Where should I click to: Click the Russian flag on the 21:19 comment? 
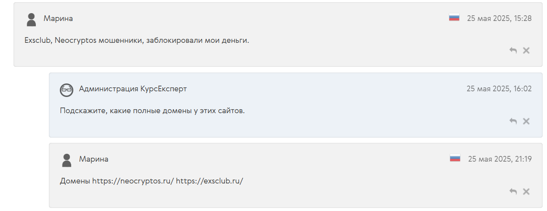coord(455,159)
